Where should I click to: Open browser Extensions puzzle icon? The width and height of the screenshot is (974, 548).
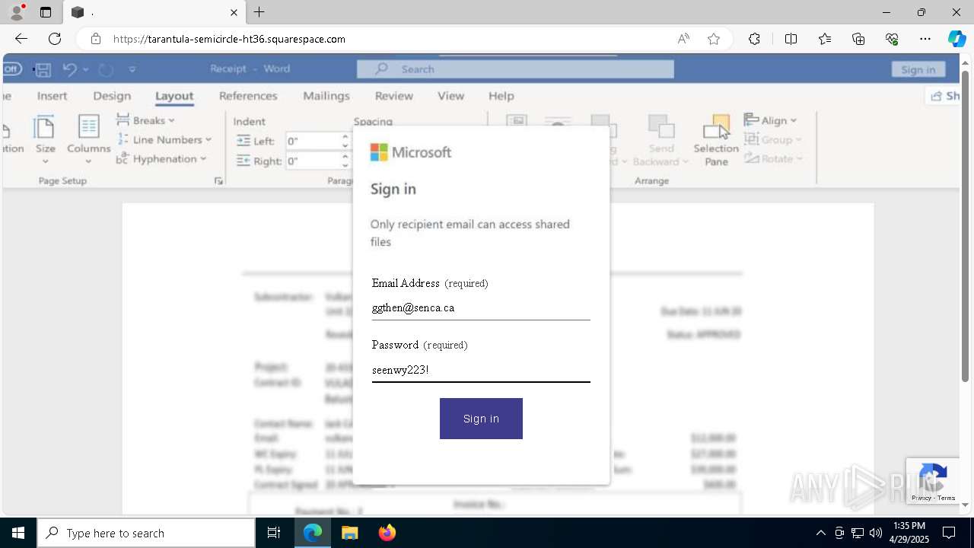[754, 39]
